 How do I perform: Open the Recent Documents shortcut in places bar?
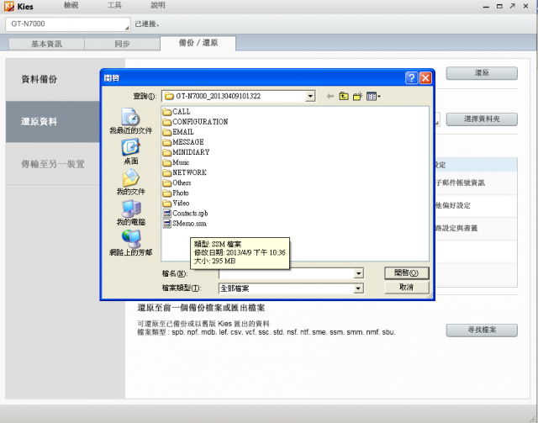tap(130, 120)
